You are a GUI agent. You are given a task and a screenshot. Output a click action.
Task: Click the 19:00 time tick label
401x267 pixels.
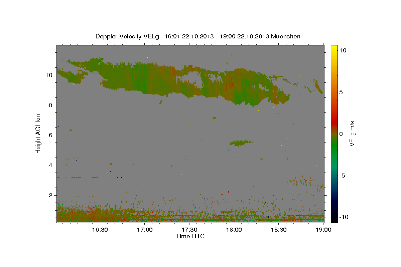point(323,230)
